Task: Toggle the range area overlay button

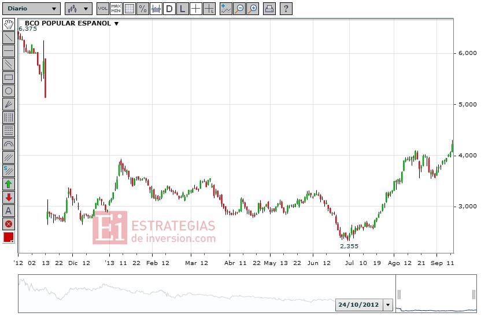Action: pos(156,9)
